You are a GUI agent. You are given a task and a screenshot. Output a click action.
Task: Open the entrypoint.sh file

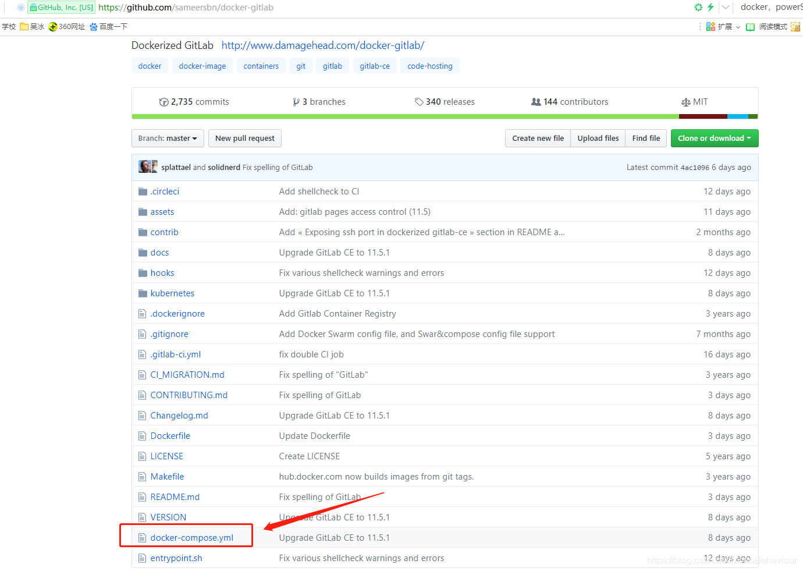coord(176,558)
